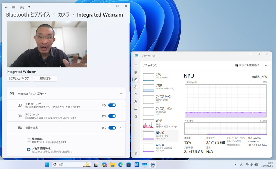The width and height of the screenshot is (276, 169).
Task: Click the Settings search icon in title bar
Action: 29,7
